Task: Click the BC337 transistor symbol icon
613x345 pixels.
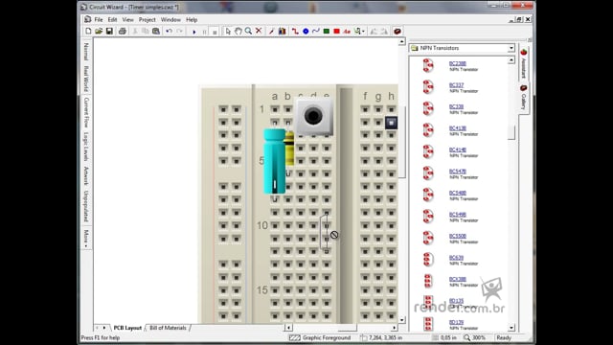Action: 428,87
